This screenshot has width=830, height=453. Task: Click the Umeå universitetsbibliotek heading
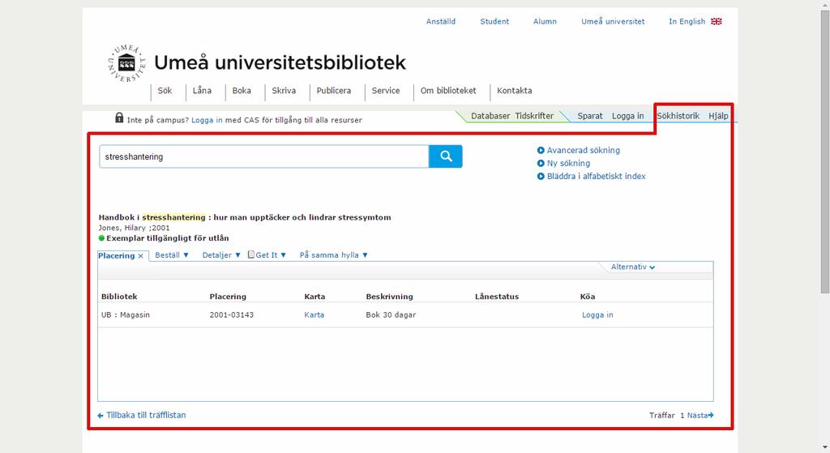point(280,63)
